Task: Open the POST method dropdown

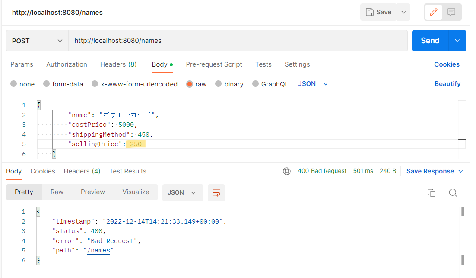Action: pos(37,41)
